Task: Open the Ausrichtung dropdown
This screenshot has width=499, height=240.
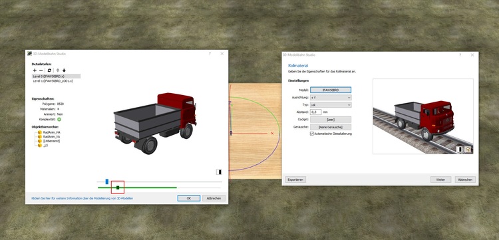Action: click(331, 98)
